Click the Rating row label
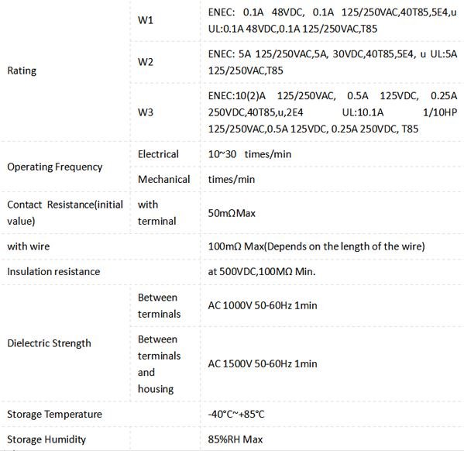Viewport: 464px width, 451px height. (22, 71)
